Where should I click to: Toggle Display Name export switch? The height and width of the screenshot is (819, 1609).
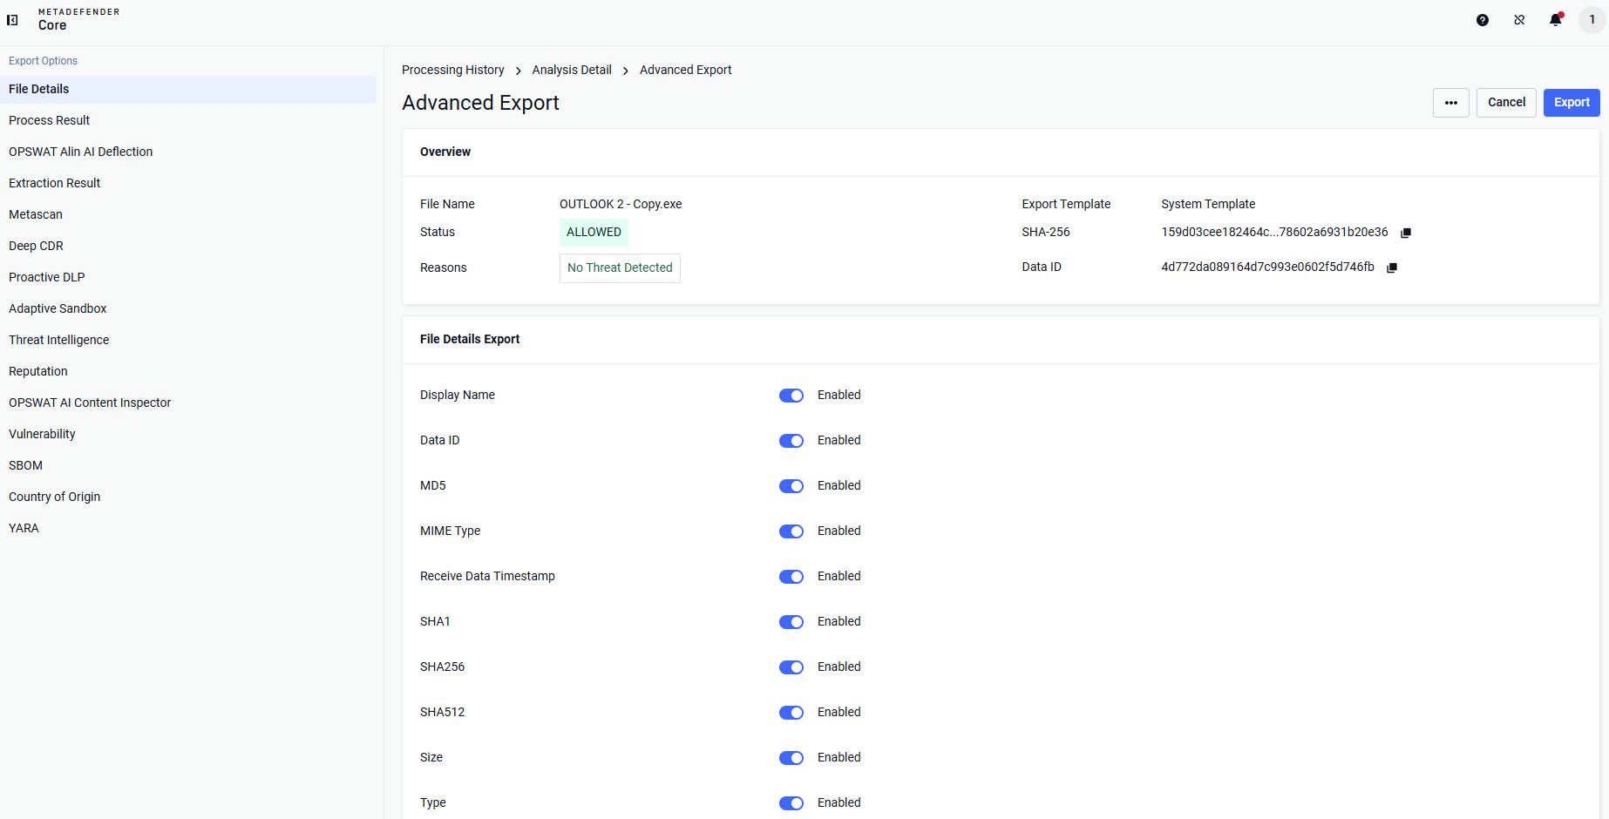coord(791,396)
